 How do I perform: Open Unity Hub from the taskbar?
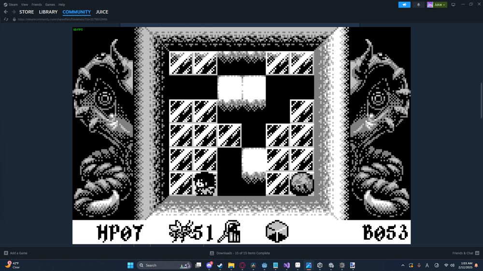[320, 265]
